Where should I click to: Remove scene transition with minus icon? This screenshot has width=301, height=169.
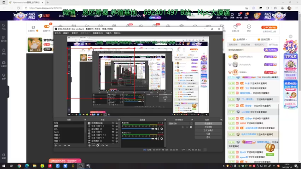pyautogui.click(x=187, y=127)
